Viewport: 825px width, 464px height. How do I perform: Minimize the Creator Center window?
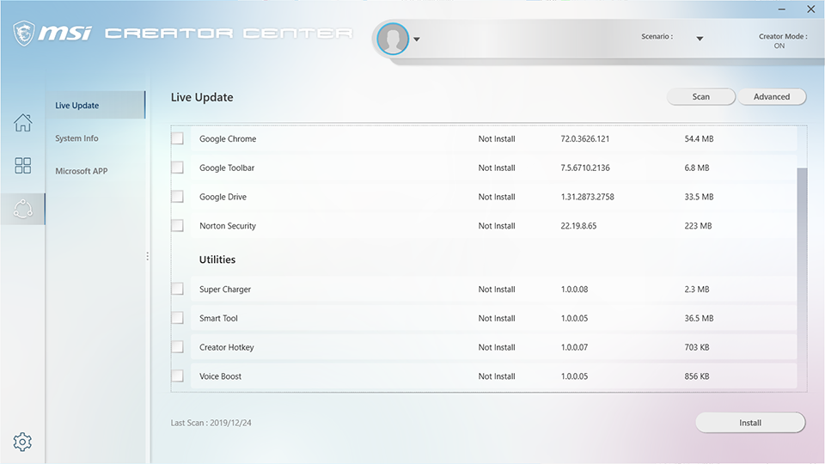[782, 9]
